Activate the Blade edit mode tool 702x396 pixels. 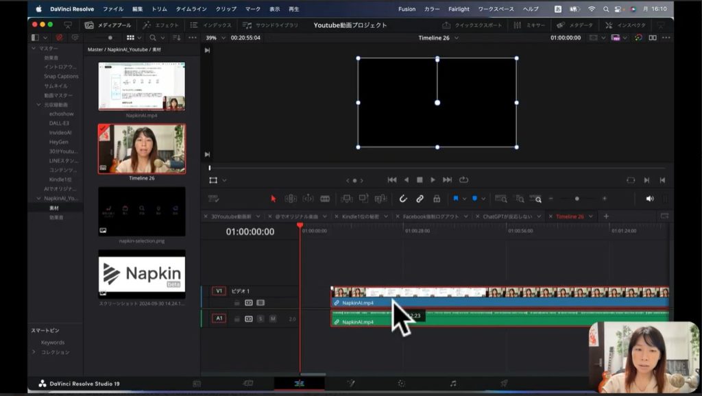pos(325,199)
